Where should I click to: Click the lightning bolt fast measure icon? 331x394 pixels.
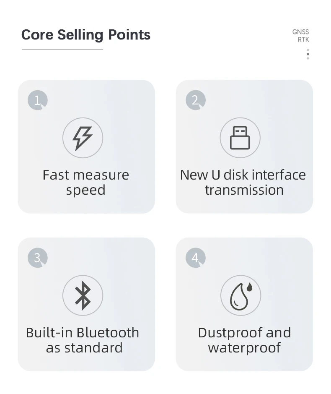pyautogui.click(x=83, y=138)
